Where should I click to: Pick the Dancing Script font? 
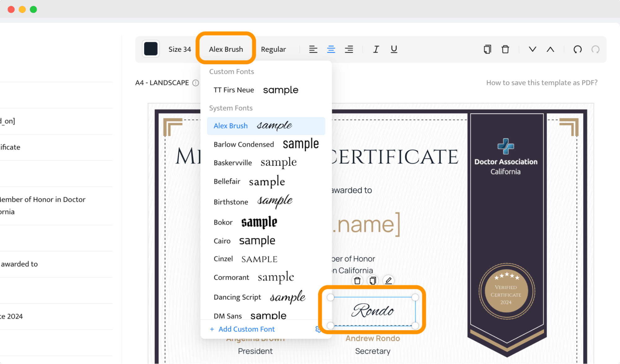(x=266, y=297)
